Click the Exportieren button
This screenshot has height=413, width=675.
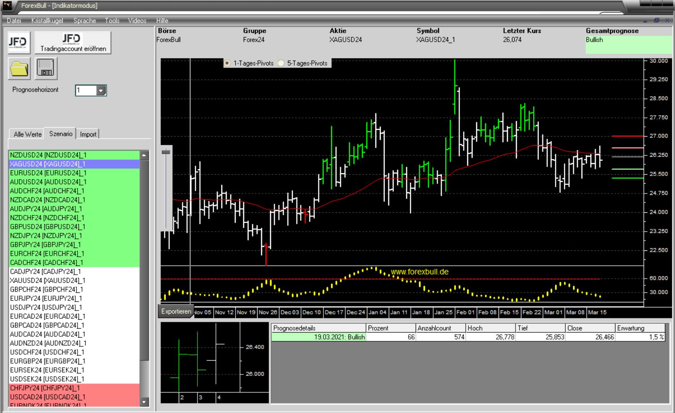(176, 311)
